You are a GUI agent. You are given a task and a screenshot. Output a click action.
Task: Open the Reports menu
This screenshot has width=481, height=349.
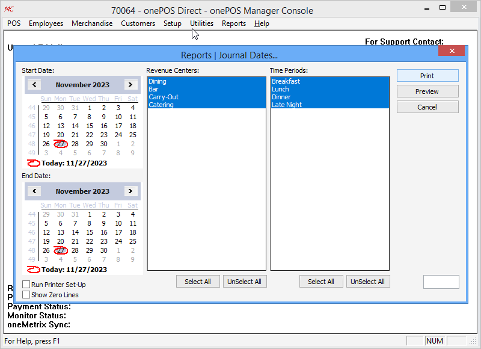click(234, 23)
